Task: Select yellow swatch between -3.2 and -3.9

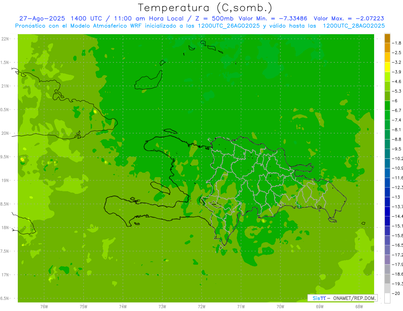Action: pyautogui.click(x=387, y=67)
